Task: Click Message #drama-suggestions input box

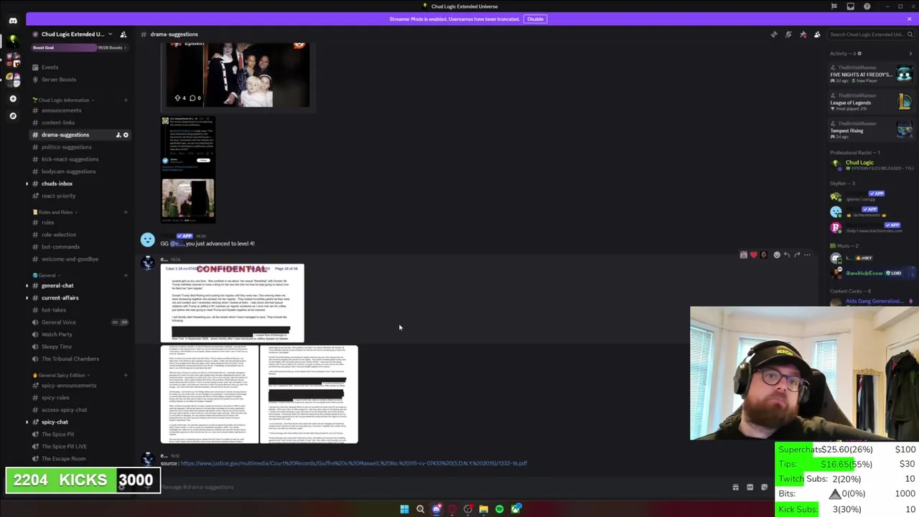Action: [438, 487]
